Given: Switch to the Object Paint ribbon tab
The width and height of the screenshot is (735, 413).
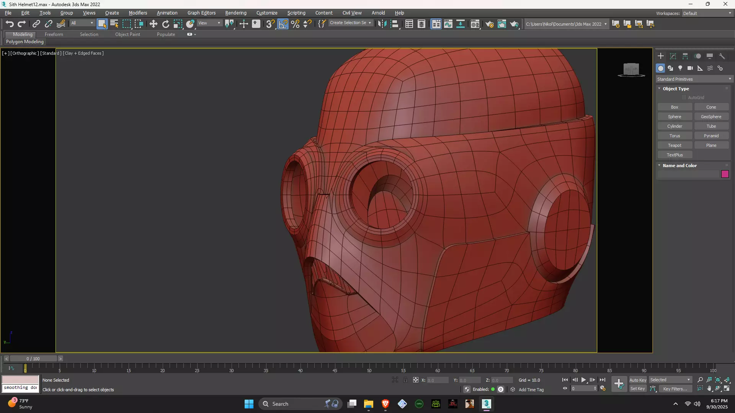Looking at the screenshot, I should point(127,34).
